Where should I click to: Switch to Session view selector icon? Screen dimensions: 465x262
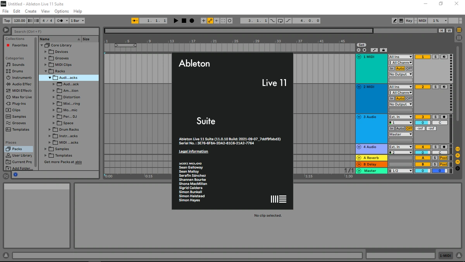459,38
